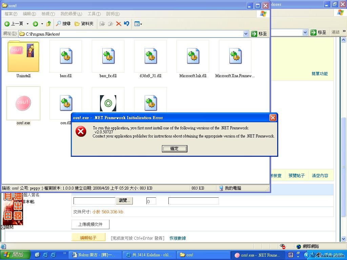The height and width of the screenshot is (260, 347).
Task: Expand the address dropdown in Internet Explorer window
Action: 305,32
